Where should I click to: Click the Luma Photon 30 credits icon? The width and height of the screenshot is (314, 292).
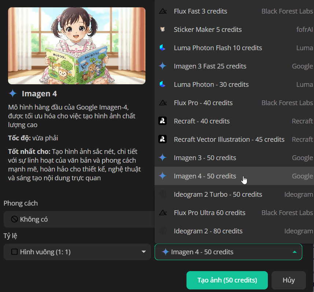click(162, 84)
